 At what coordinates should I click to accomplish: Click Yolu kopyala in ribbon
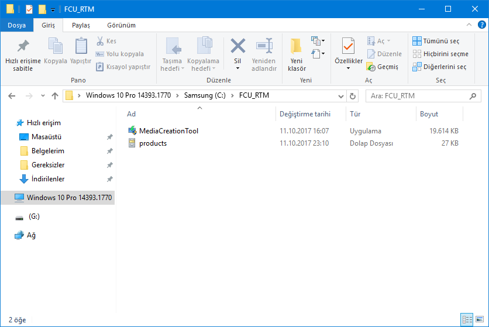coord(119,54)
